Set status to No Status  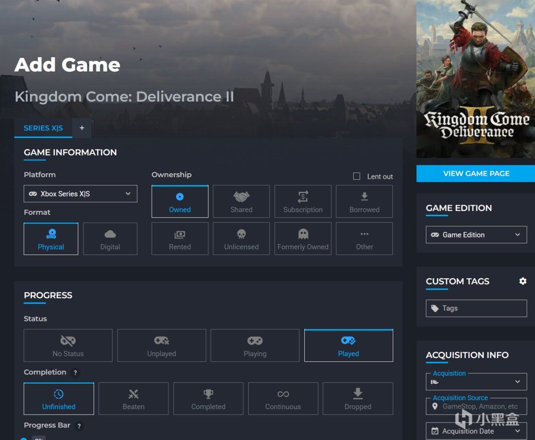(68, 346)
